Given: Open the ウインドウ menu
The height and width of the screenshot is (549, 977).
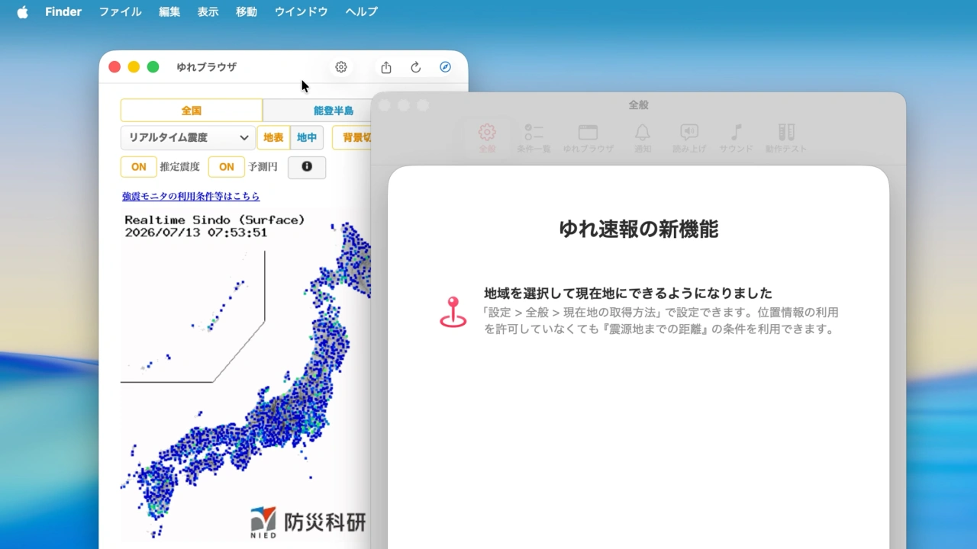Looking at the screenshot, I should [301, 11].
